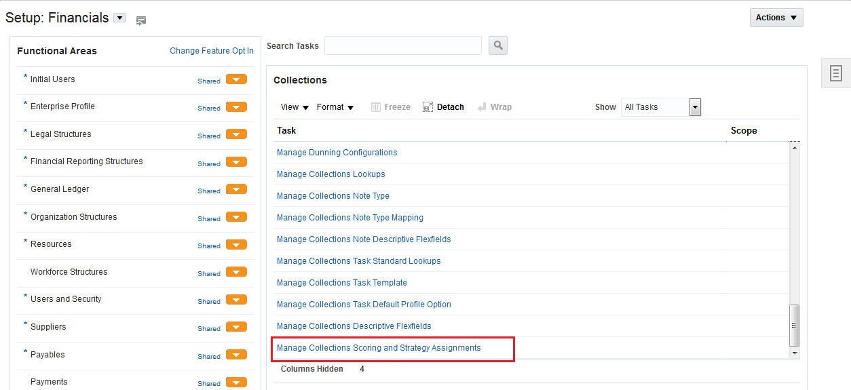Open Manage Collections Task Template
The height and width of the screenshot is (390, 851).
coord(342,283)
